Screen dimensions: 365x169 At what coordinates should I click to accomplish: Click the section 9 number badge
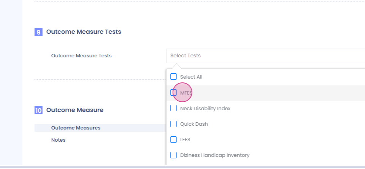click(x=38, y=32)
